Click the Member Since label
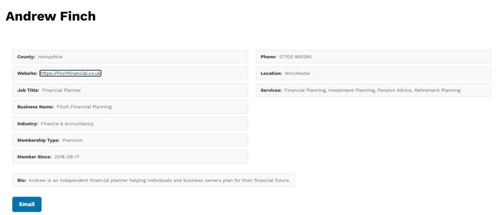This screenshot has height=215, width=500. [34, 157]
